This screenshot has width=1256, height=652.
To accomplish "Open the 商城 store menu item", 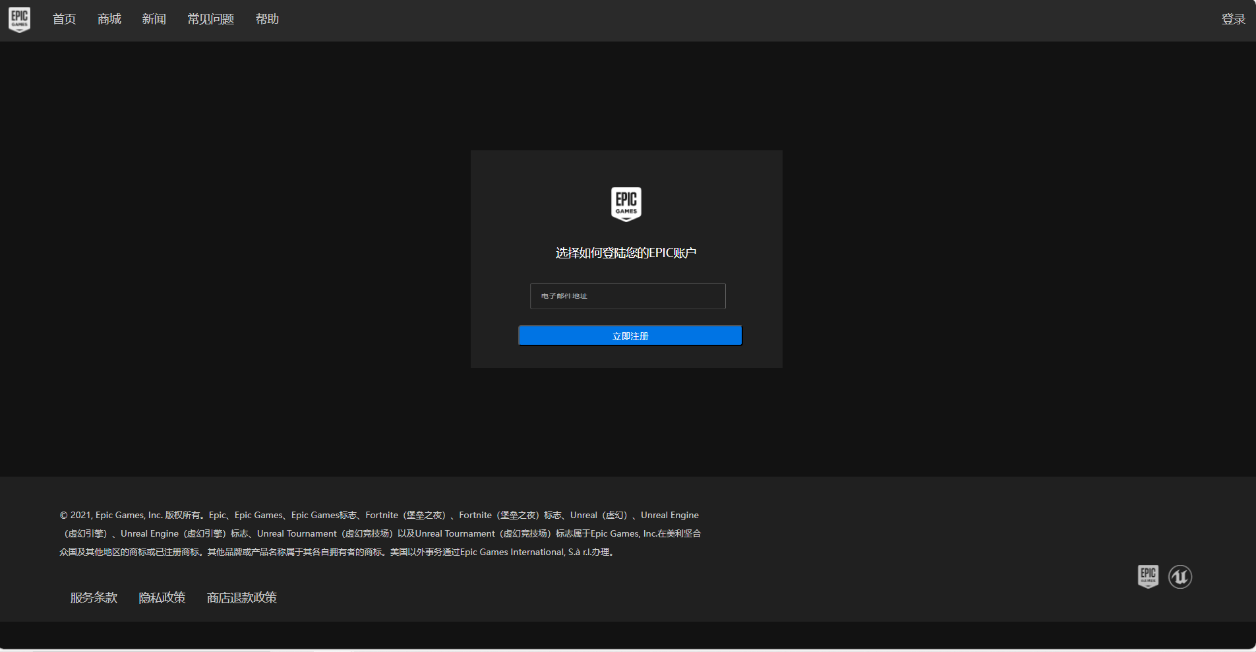I will coord(109,19).
